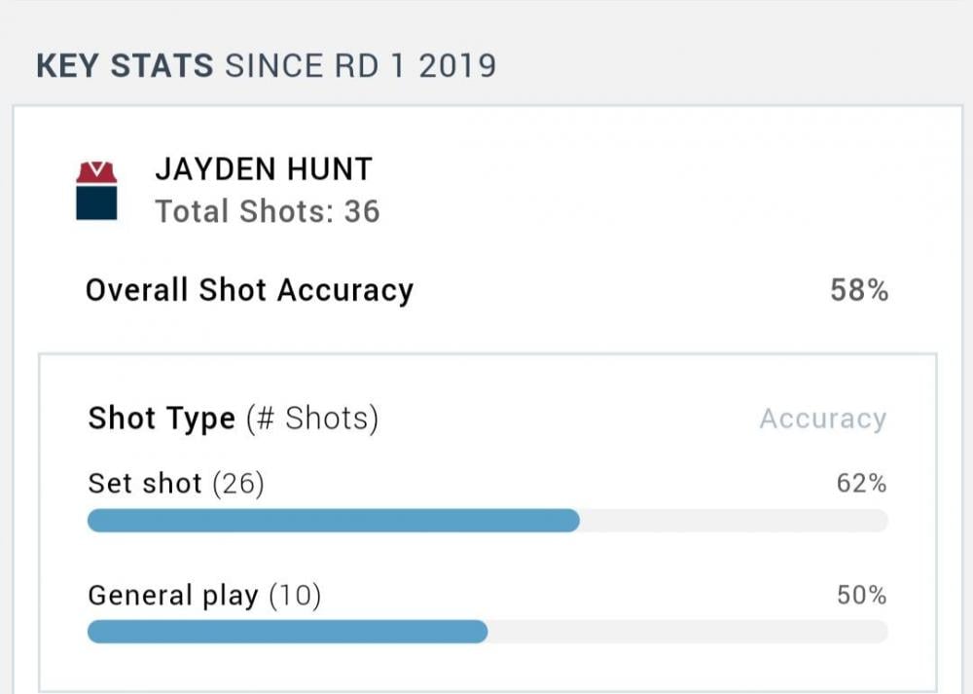Click the 50% general play accuracy value
Viewport: 973px width, 694px height.
pyautogui.click(x=861, y=596)
